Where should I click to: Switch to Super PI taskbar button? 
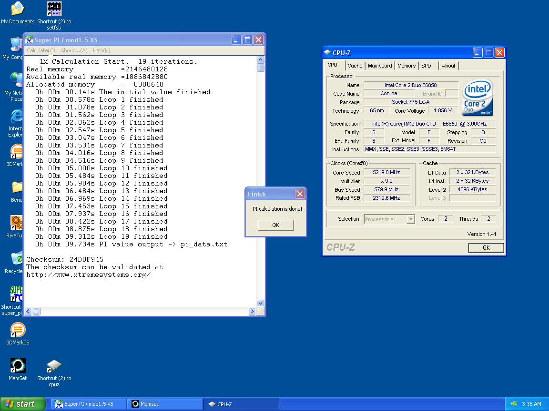89,404
